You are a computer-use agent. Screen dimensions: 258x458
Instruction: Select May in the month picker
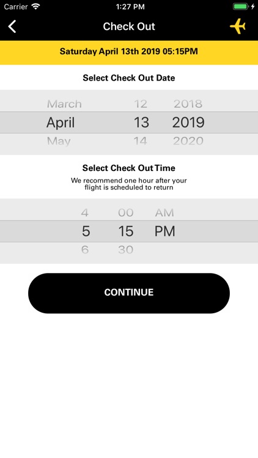tap(59, 142)
